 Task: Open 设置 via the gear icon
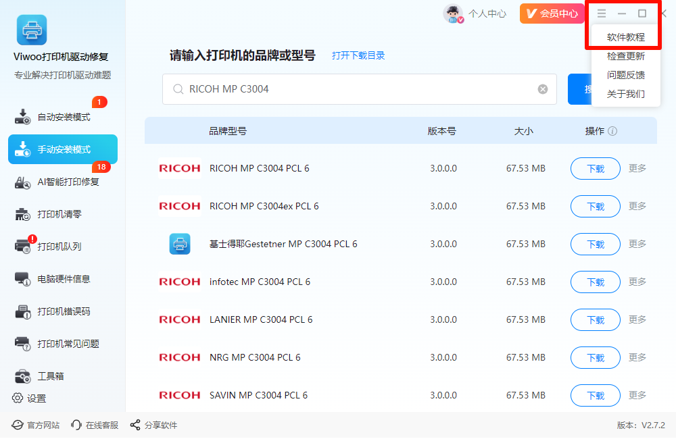(18, 398)
